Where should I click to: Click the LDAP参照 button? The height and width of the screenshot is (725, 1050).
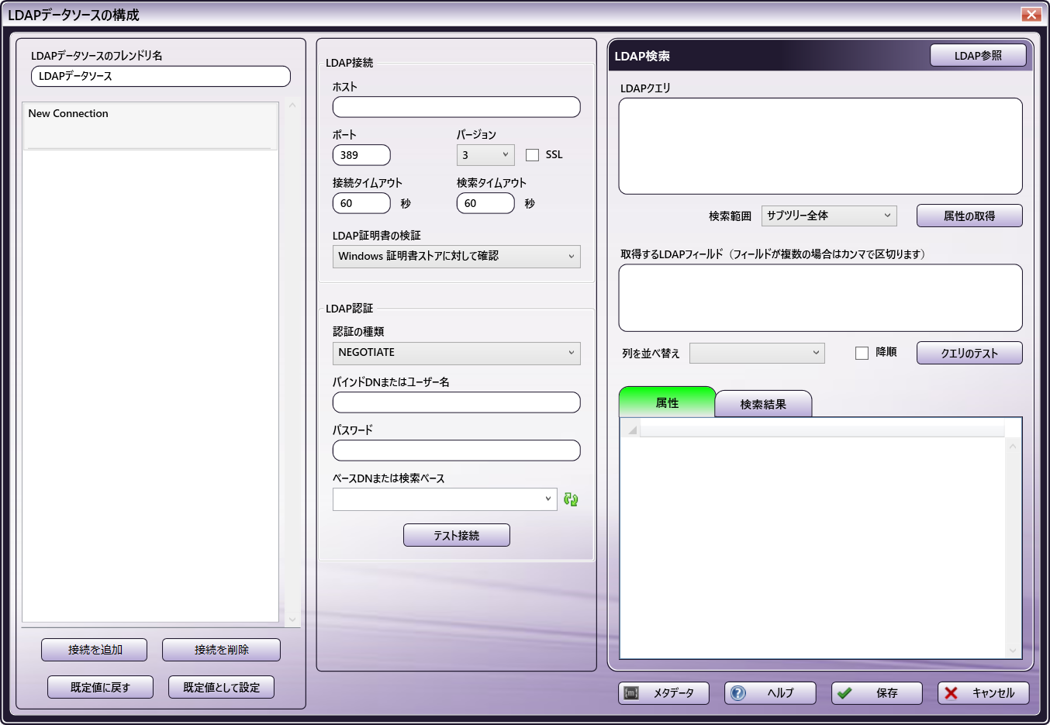[x=978, y=56]
